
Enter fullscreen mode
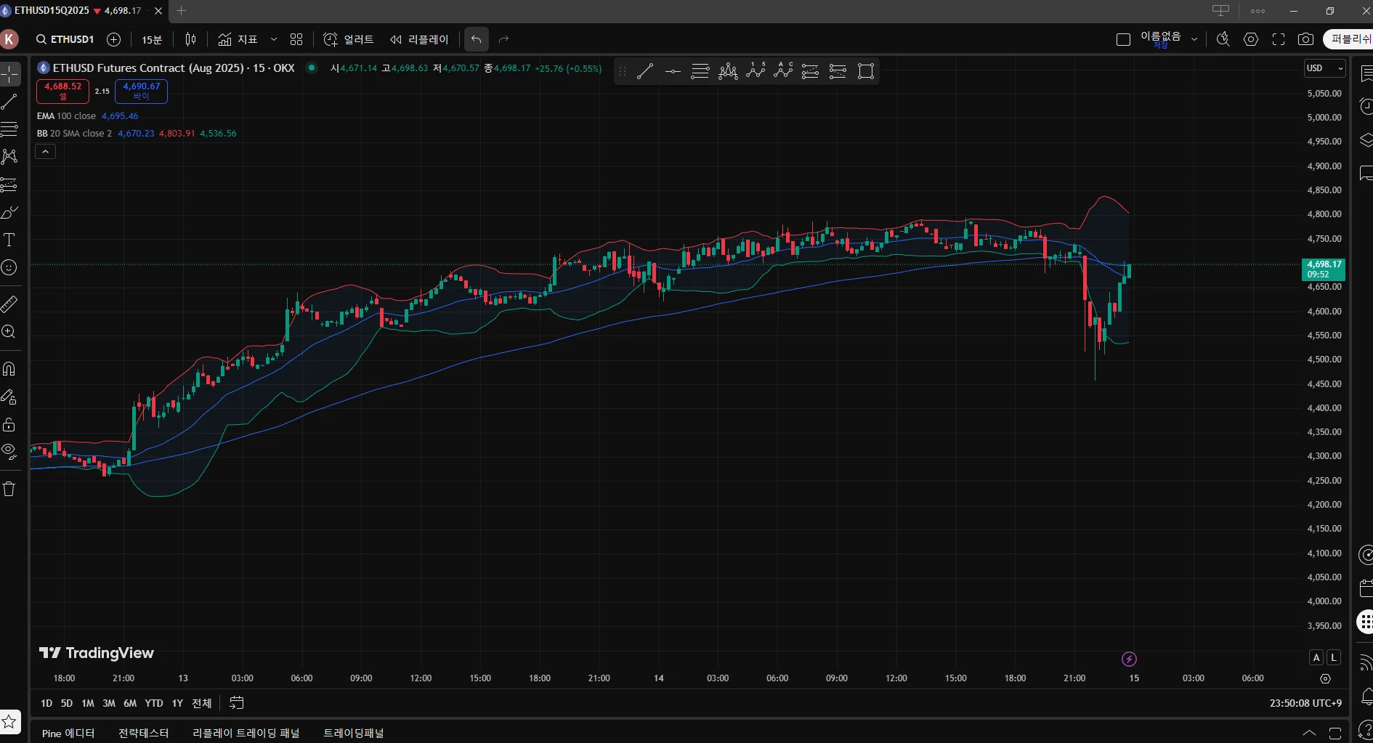point(1279,40)
